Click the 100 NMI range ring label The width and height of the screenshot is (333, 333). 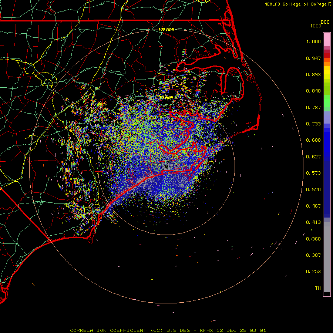pyautogui.click(x=166, y=29)
